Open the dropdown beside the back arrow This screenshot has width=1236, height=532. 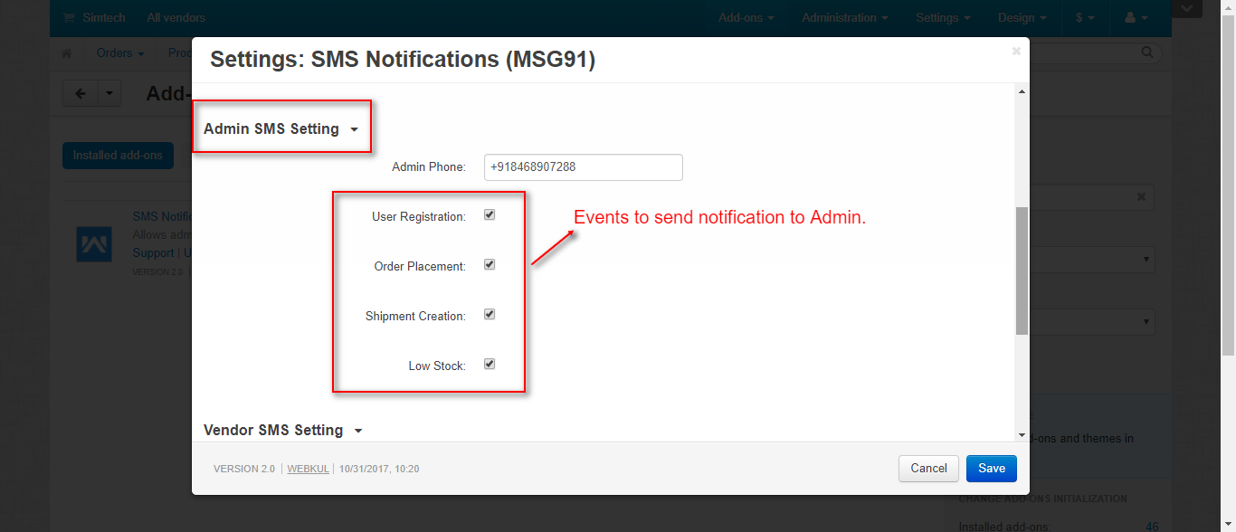coord(109,93)
